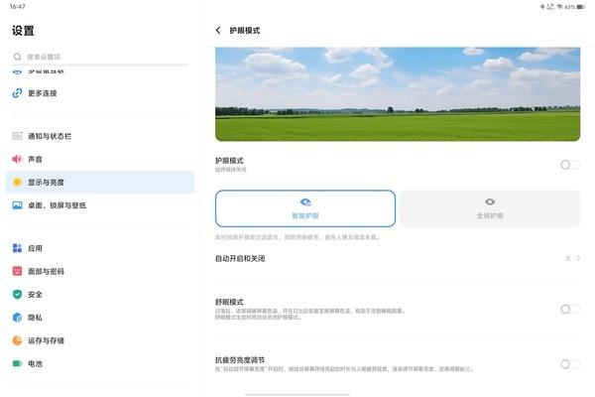595x397 pixels.
Task: Click the 护眼模式 page title
Action: [x=245, y=31]
